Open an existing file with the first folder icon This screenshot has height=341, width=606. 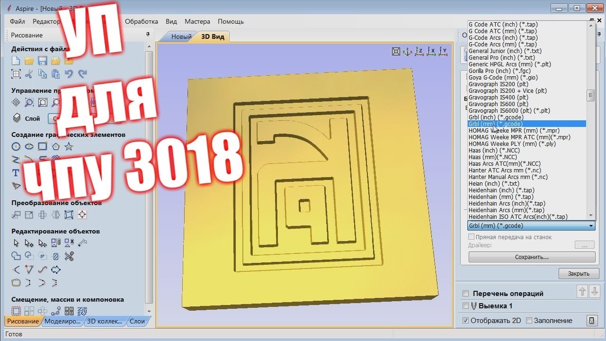(29, 61)
